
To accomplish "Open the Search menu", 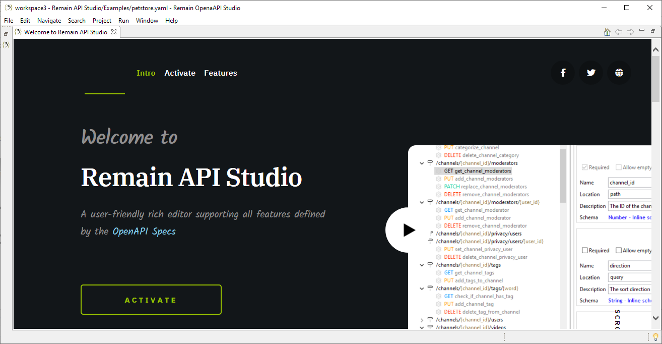I will [77, 21].
